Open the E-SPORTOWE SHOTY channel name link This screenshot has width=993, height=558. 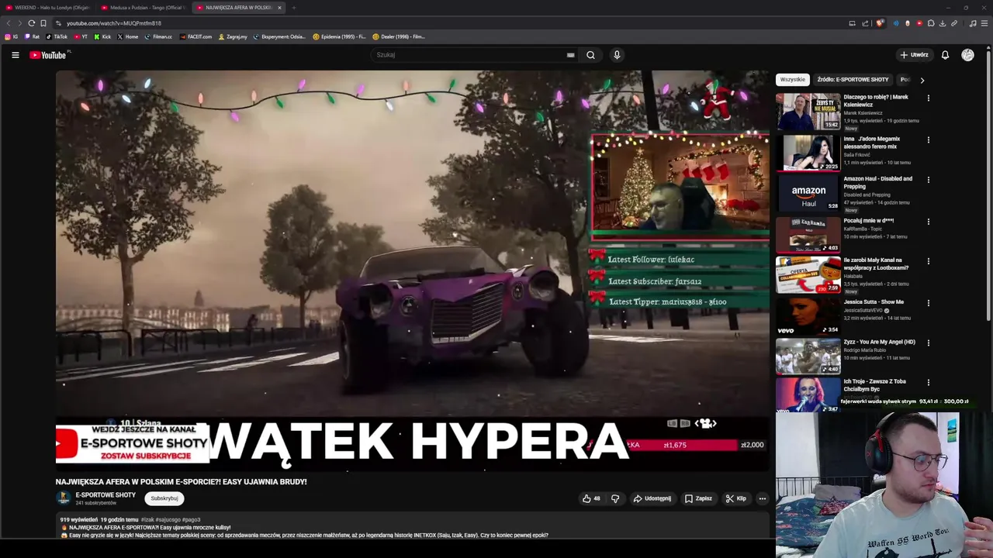click(x=106, y=495)
